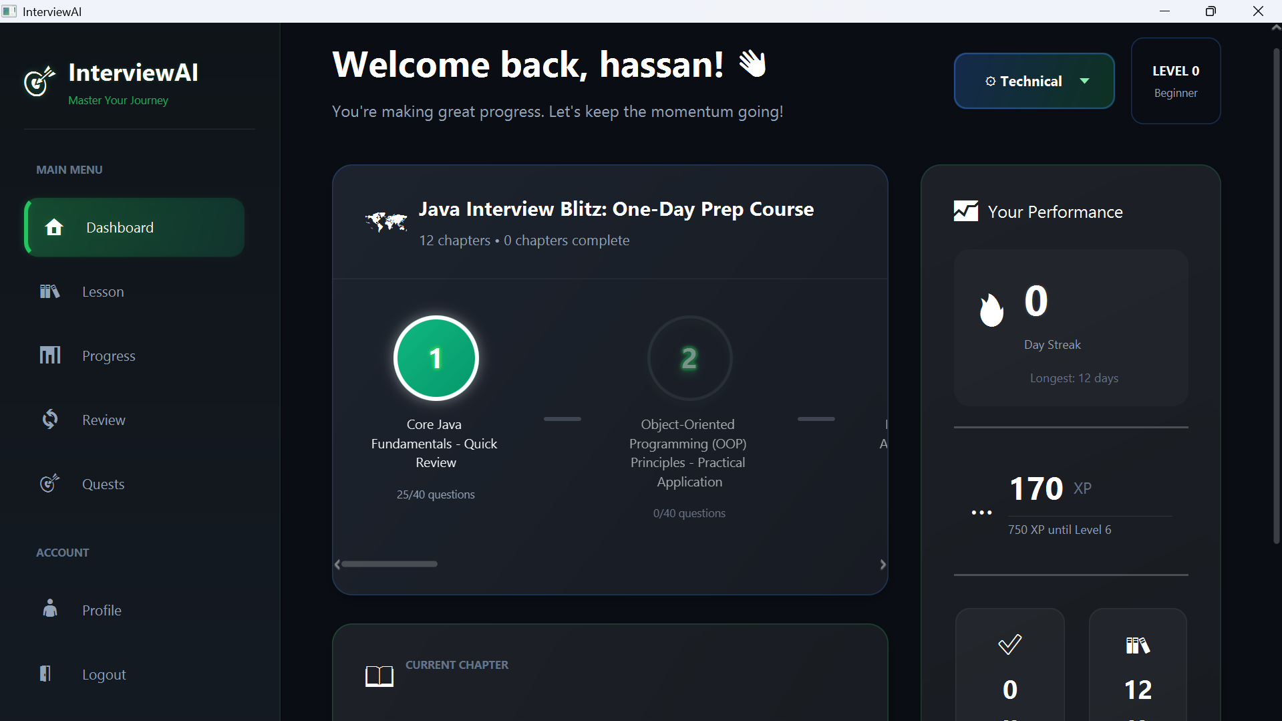Click the InterviewAI target logo icon
The width and height of the screenshot is (1282, 721).
click(x=39, y=81)
